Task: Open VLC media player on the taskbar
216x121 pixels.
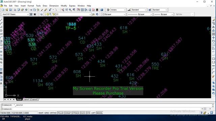Action: point(28,118)
